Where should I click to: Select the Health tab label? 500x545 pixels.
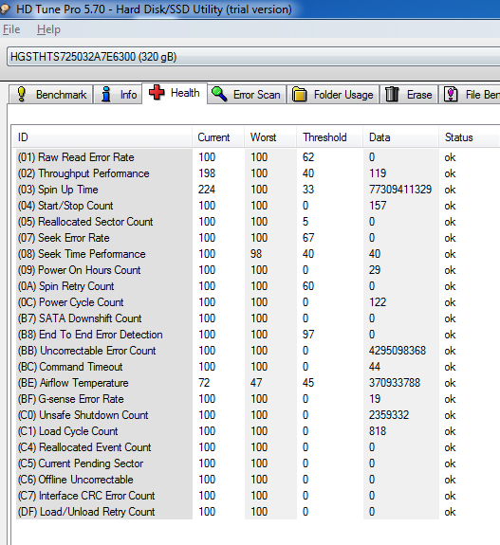tap(185, 93)
